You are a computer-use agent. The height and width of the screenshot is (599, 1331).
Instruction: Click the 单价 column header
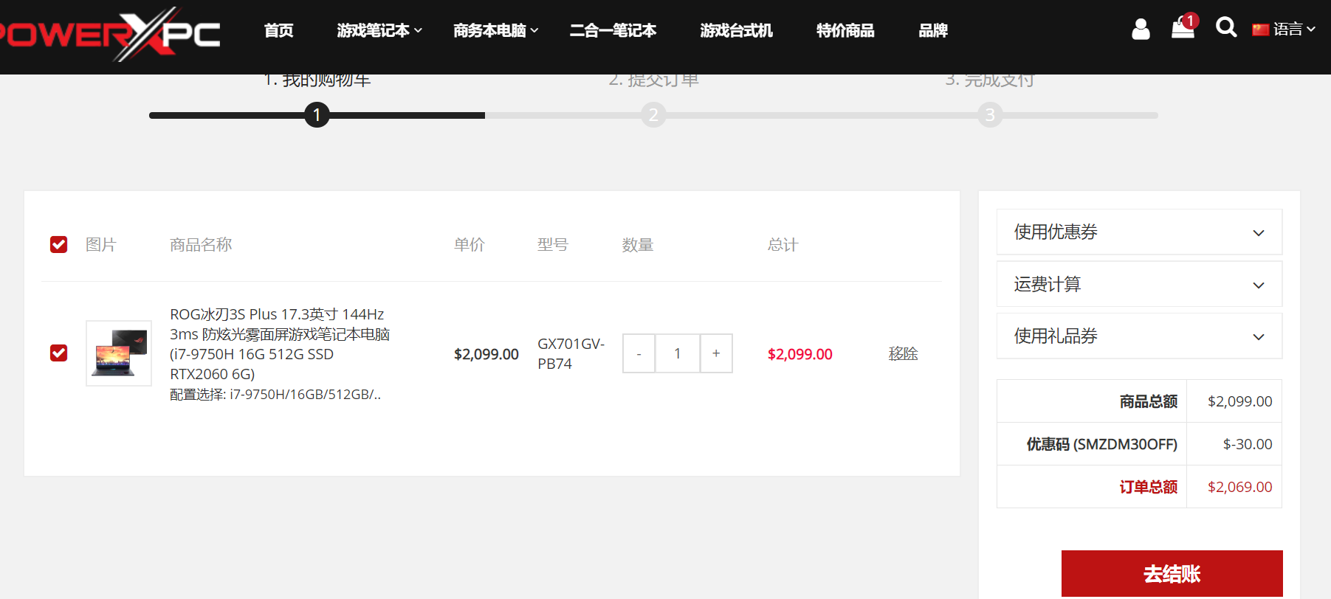470,244
